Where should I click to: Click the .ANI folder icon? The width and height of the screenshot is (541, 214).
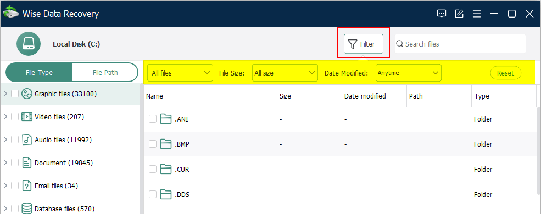coord(166,119)
